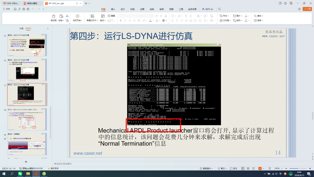Click the Reset (重置) slide button
Screen dimensions: 314x177
pyautogui.click(x=111, y=16)
